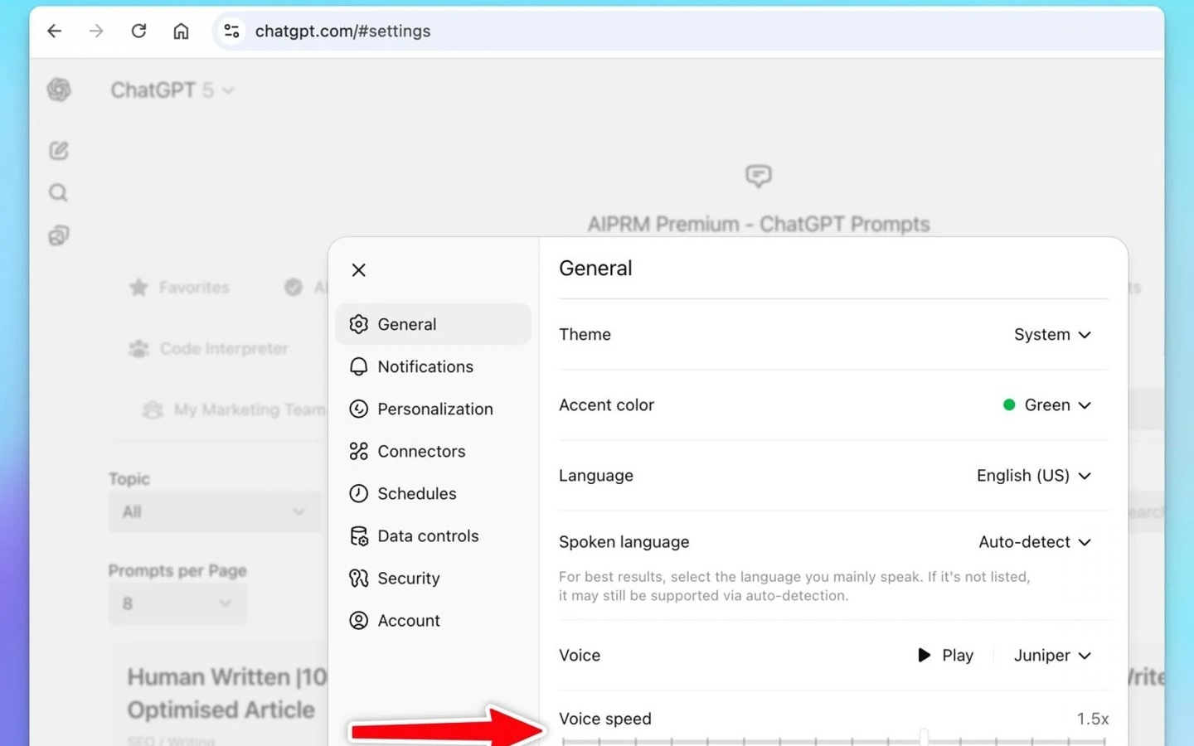1194x746 pixels.
Task: Play the voice sample
Action: (945, 656)
